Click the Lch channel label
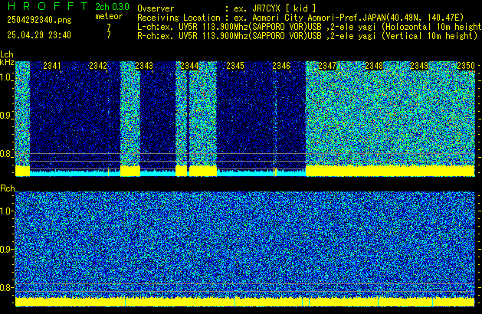 [7, 54]
